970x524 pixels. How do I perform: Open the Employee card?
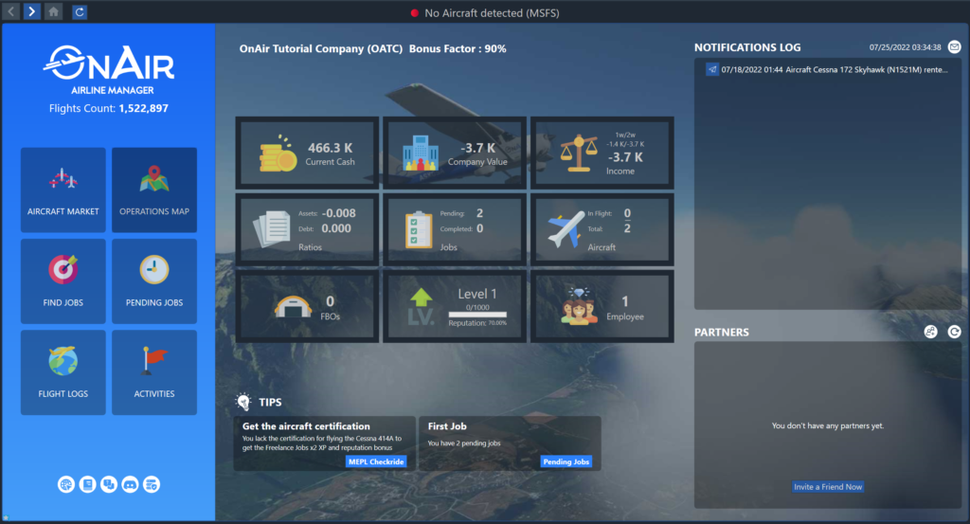click(602, 306)
